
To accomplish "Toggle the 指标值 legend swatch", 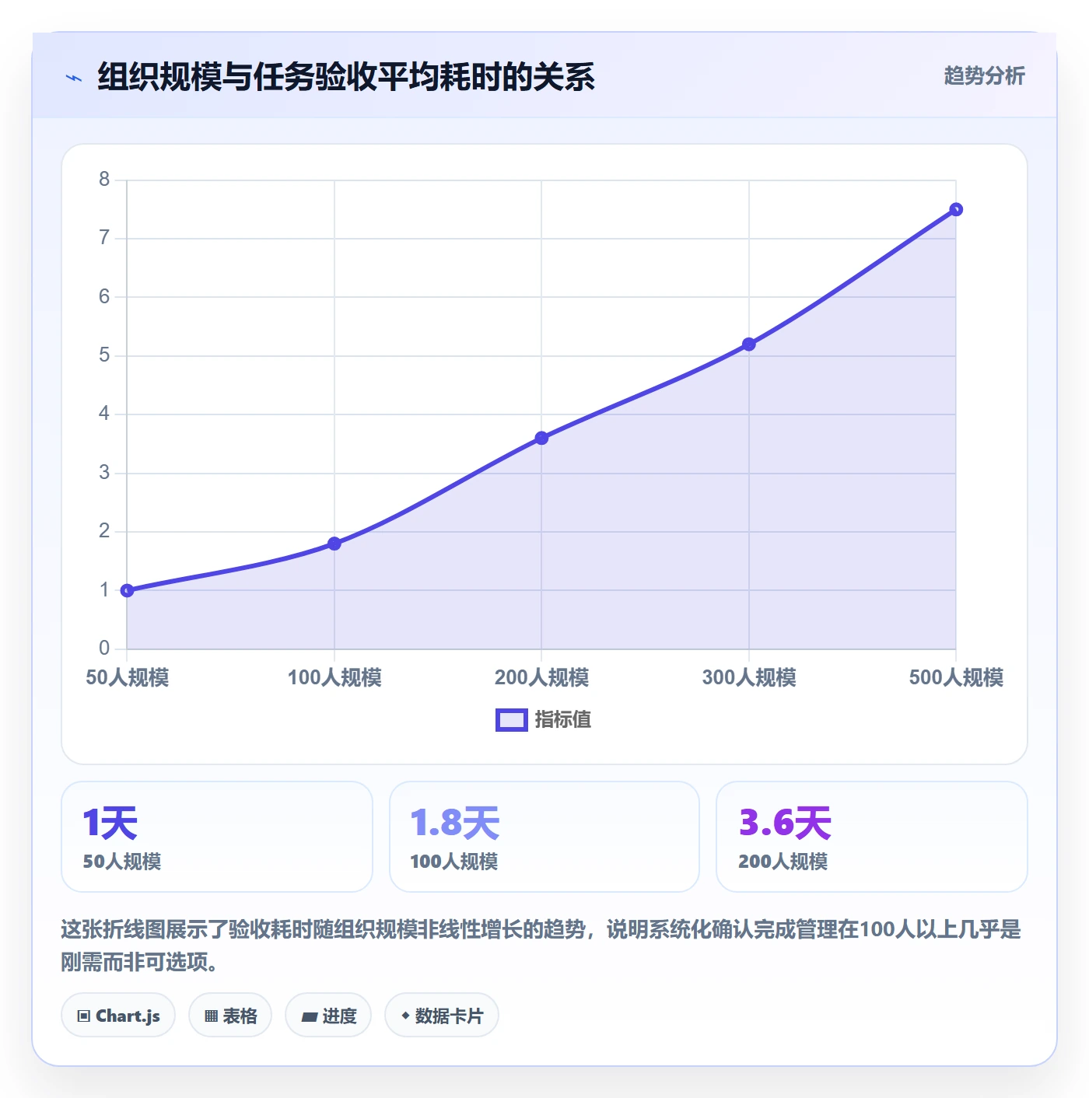I will point(512,720).
